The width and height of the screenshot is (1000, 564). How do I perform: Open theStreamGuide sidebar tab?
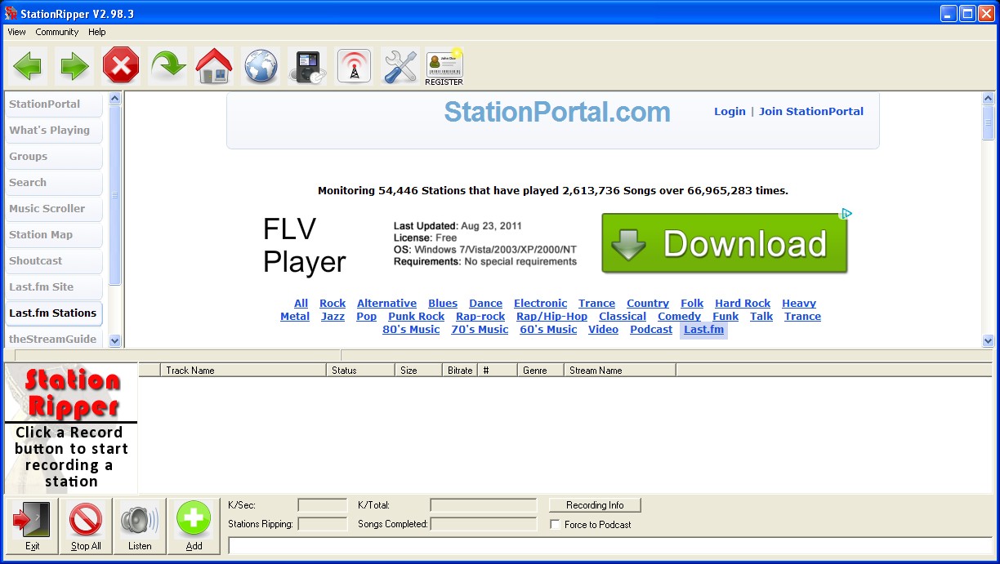(x=54, y=339)
